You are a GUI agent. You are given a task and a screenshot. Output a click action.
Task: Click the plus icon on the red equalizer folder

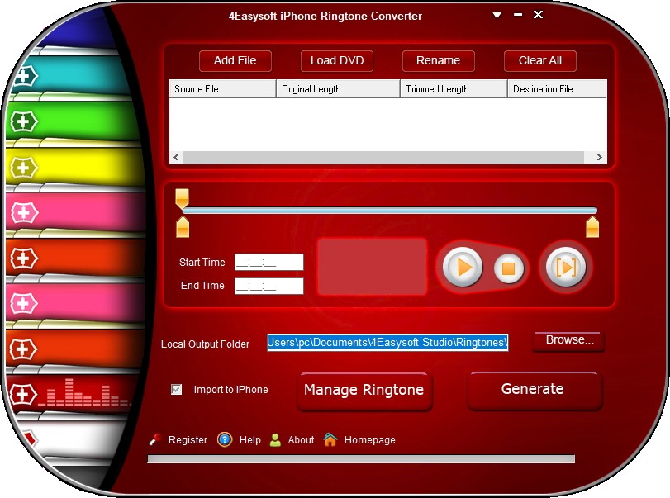[x=23, y=394]
